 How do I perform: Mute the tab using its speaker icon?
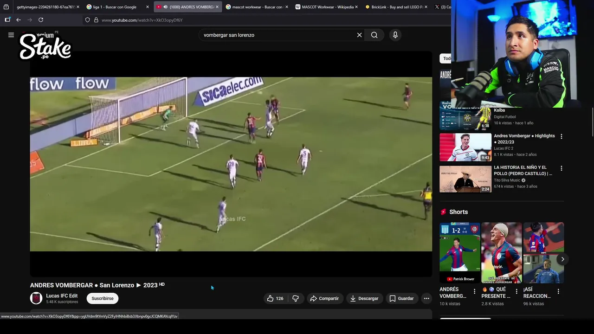[x=165, y=7]
